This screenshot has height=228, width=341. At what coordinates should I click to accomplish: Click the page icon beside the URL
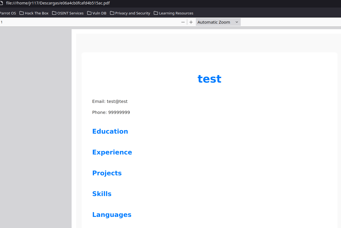click(1, 3)
